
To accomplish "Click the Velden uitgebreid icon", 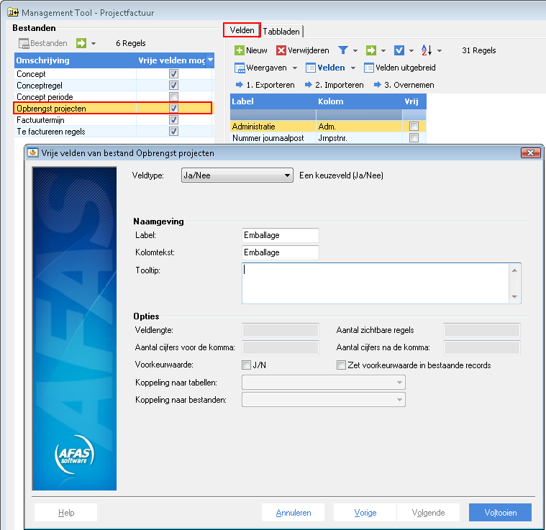I will pos(369,68).
